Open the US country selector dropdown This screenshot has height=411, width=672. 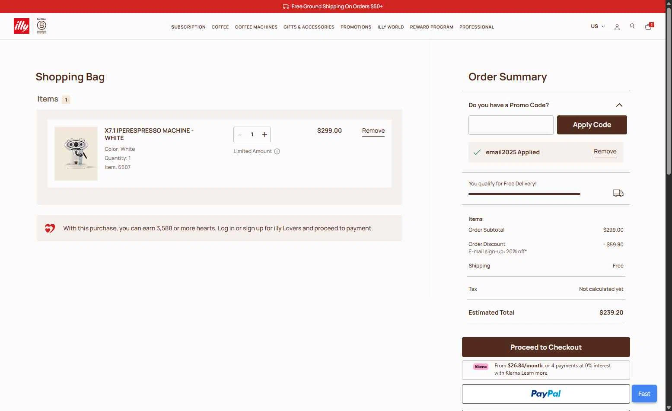tap(598, 26)
